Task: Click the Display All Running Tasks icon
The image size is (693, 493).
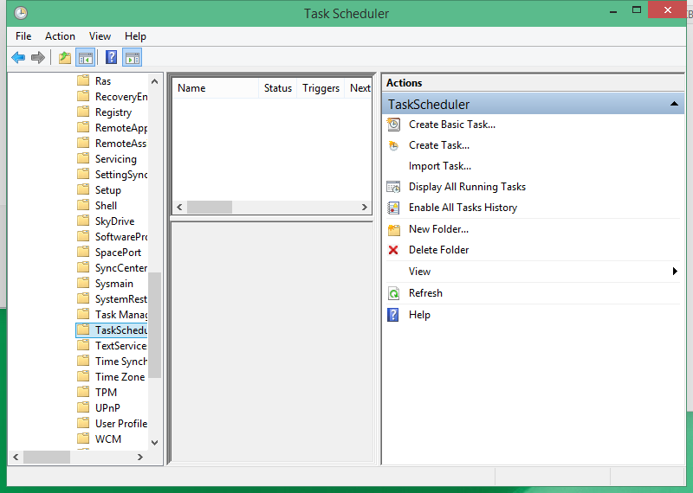Action: click(393, 187)
